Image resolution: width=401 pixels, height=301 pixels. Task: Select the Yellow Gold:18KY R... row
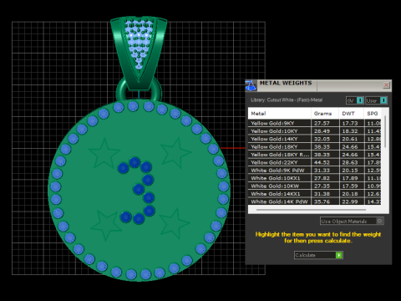coord(314,155)
